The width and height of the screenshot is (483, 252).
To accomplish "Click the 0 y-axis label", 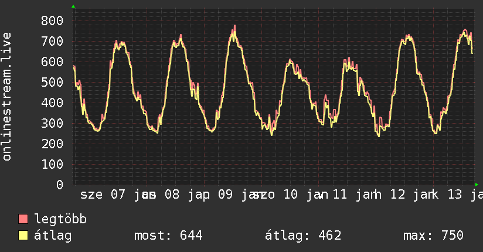I will tap(60, 185).
